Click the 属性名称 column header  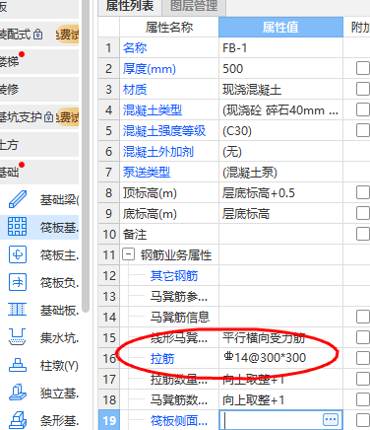pos(169,27)
